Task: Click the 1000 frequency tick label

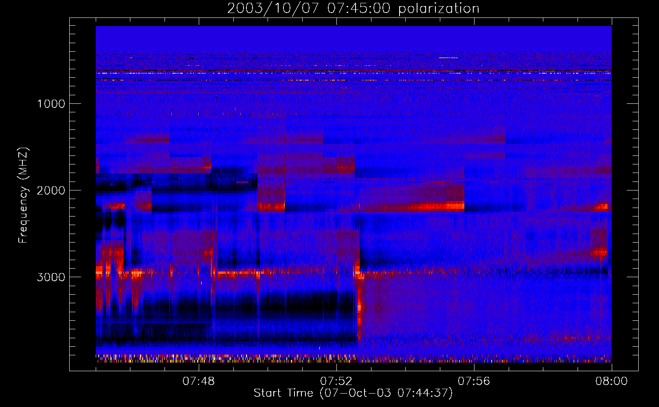Action: [51, 104]
